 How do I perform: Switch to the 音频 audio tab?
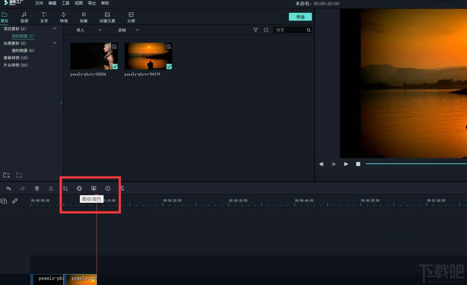point(24,17)
